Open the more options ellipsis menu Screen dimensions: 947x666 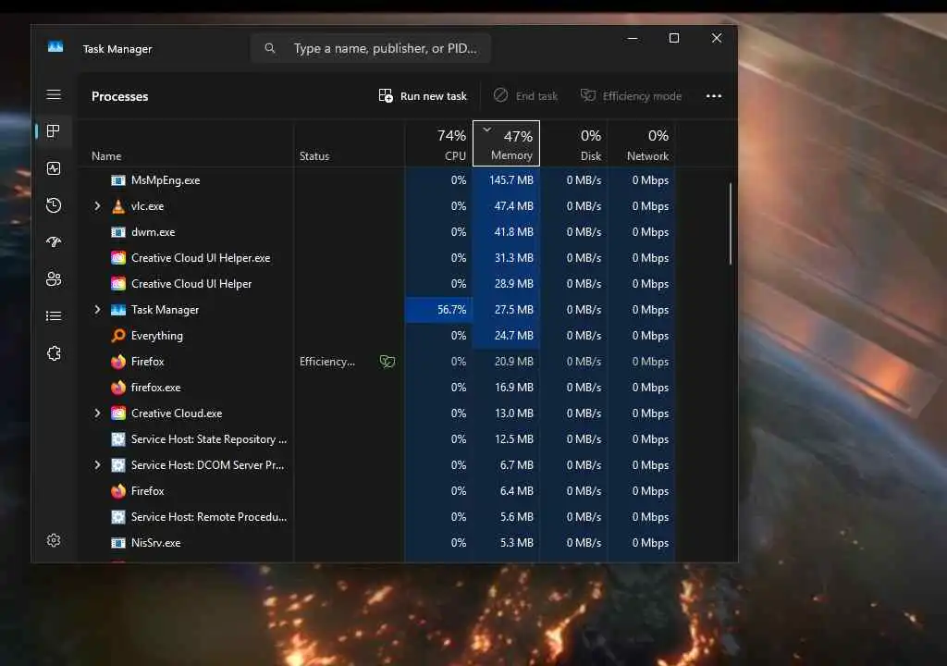tap(714, 96)
